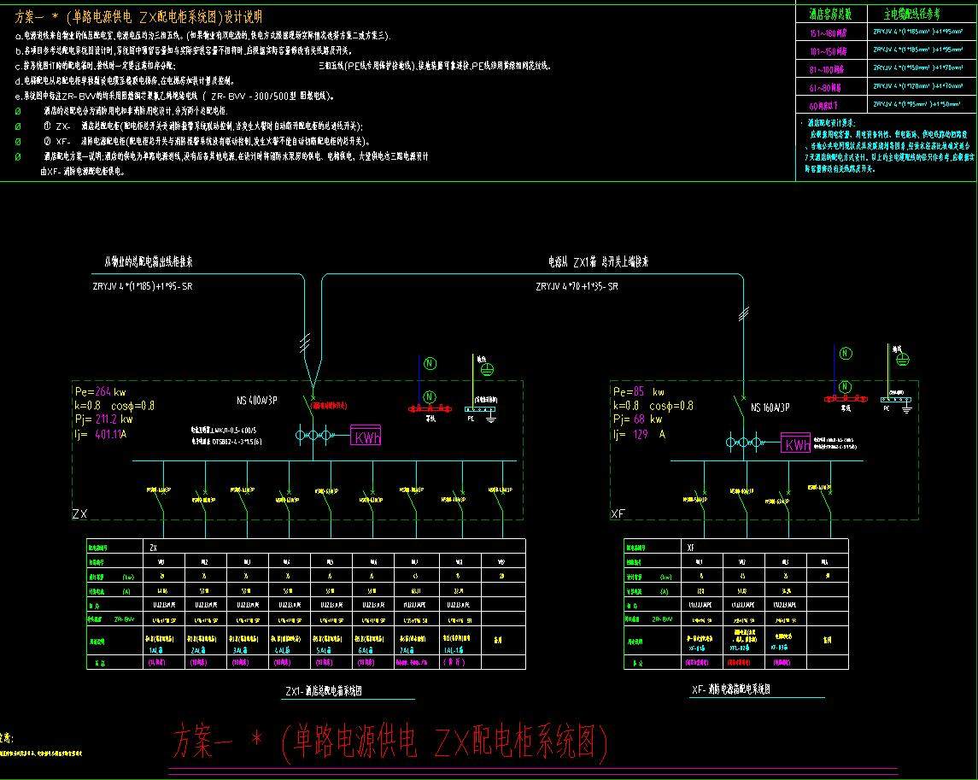Click the magenta KWh meter in ZX panel
The image size is (978, 780).
coord(366,437)
